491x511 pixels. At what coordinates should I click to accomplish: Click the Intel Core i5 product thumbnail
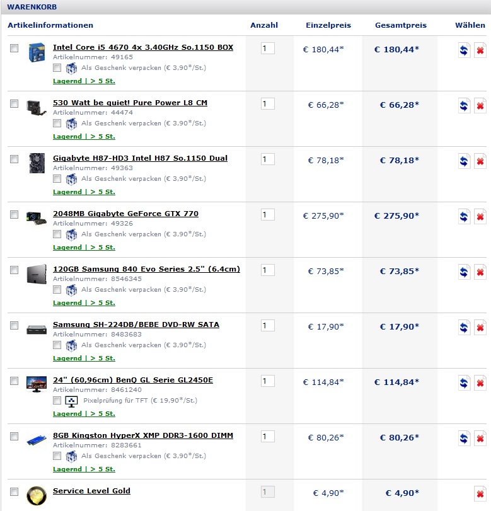(x=37, y=52)
